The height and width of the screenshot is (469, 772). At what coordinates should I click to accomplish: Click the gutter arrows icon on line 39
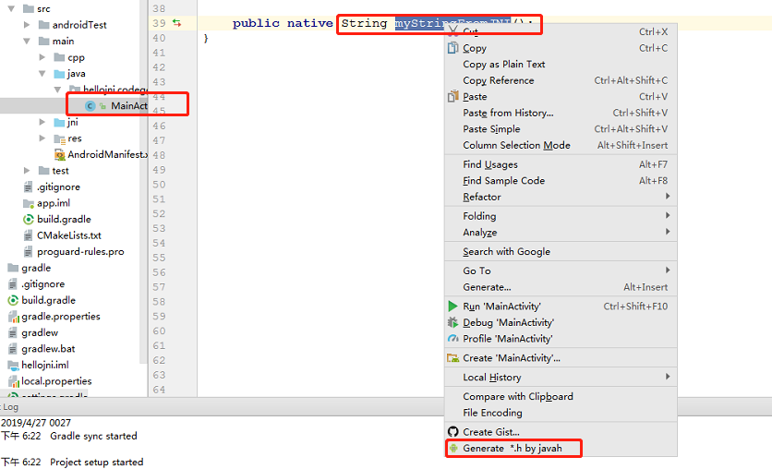pos(176,23)
